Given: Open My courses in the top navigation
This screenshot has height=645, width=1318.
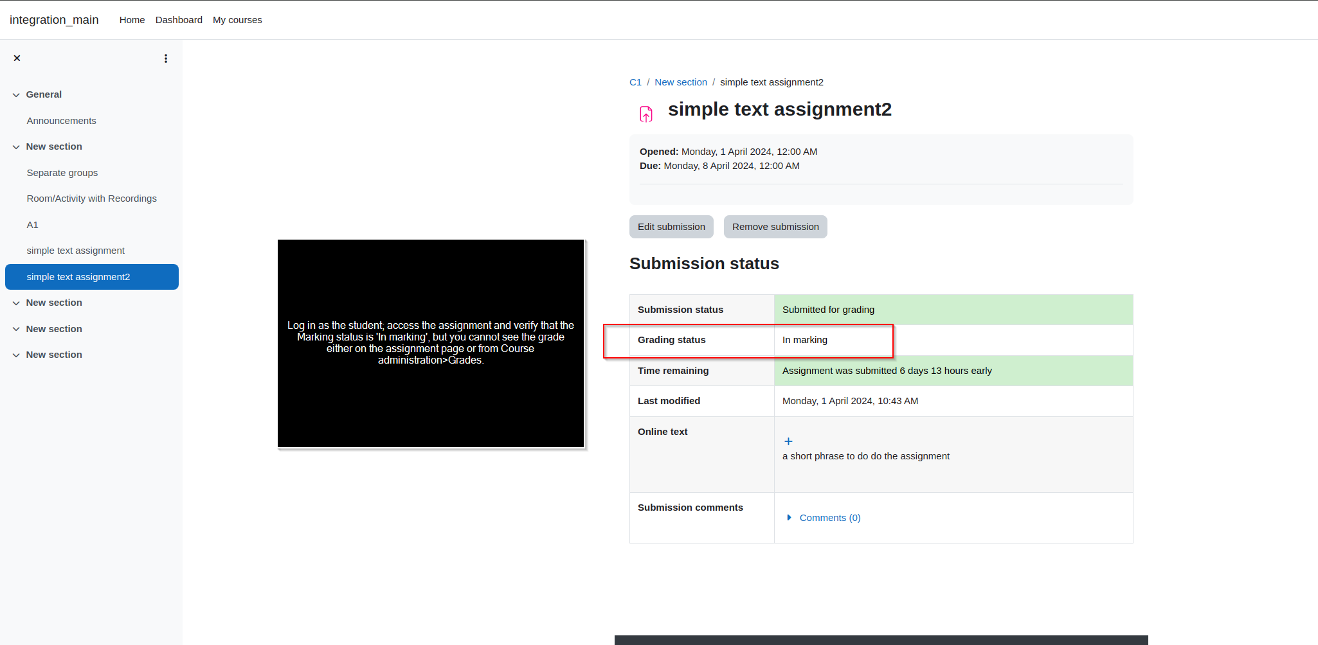Looking at the screenshot, I should (237, 20).
